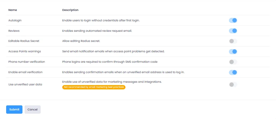Turn off the Reviews toggle
The image size is (276, 119).
(233, 31)
